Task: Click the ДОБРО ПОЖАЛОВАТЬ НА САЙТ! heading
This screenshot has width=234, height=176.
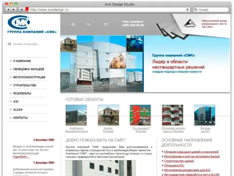Action: pos(96,140)
